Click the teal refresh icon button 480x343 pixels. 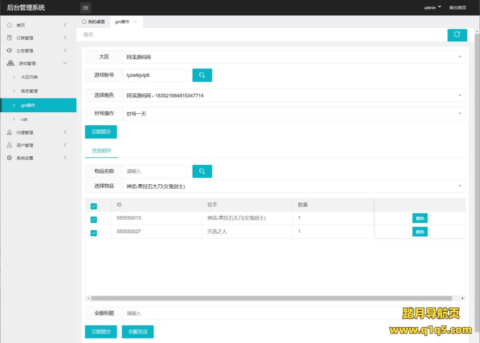[x=457, y=34]
